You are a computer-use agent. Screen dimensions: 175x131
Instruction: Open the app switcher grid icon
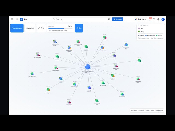pos(17,19)
